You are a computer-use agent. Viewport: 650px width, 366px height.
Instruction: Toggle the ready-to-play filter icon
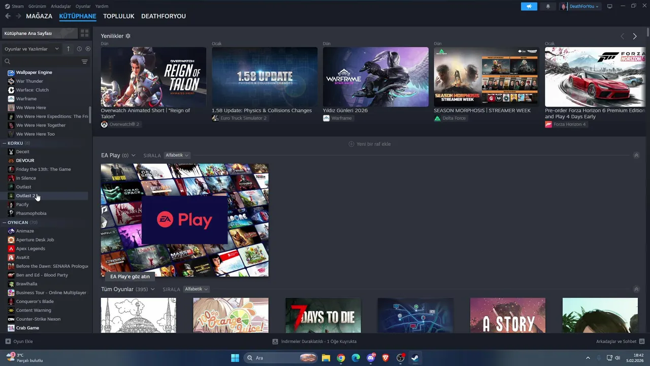point(88,49)
